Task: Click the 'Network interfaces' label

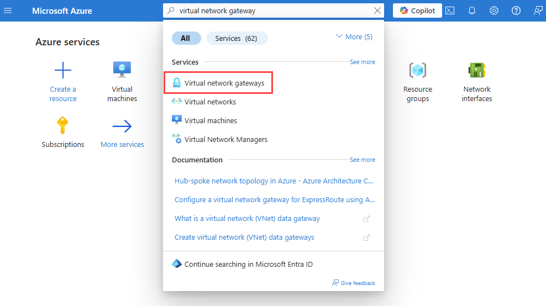Action: 477,94
